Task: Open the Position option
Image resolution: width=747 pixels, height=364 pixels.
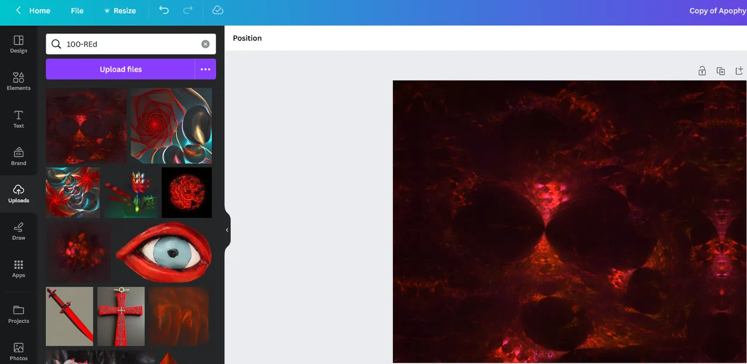Action: (247, 38)
